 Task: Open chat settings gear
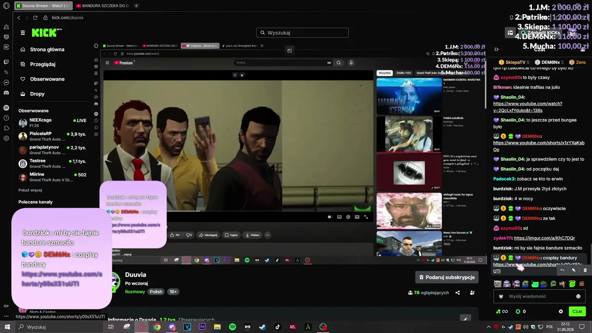(x=561, y=312)
